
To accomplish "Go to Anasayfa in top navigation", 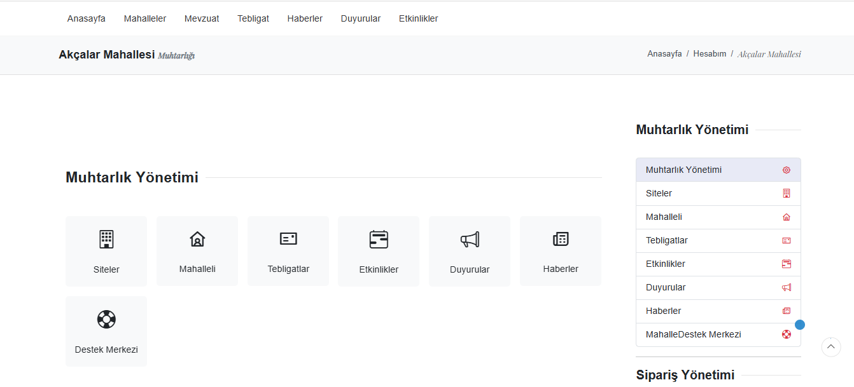I will coord(87,18).
